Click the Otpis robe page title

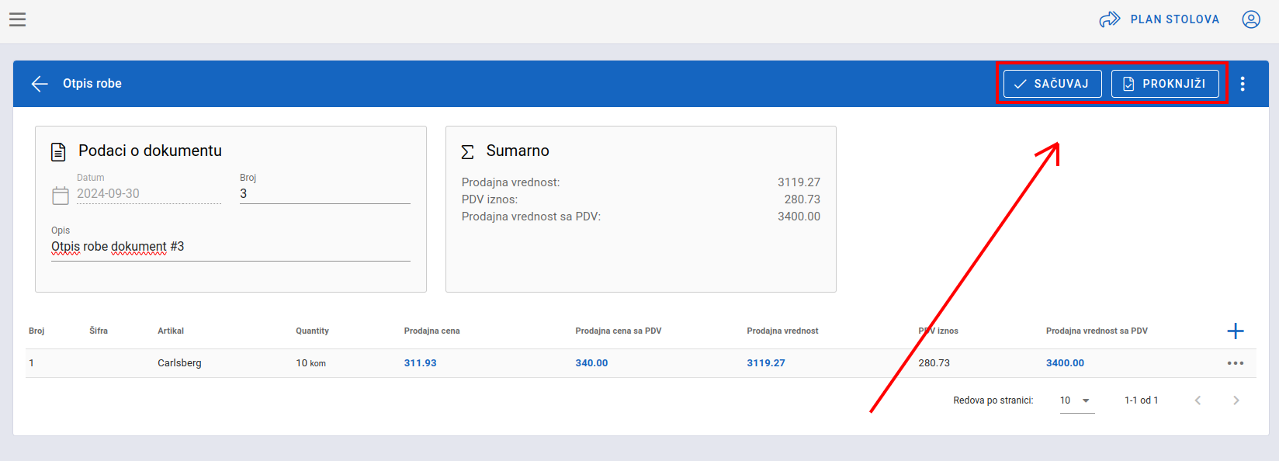(92, 84)
